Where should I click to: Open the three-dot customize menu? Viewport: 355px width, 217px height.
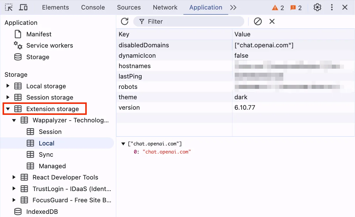[x=332, y=8]
